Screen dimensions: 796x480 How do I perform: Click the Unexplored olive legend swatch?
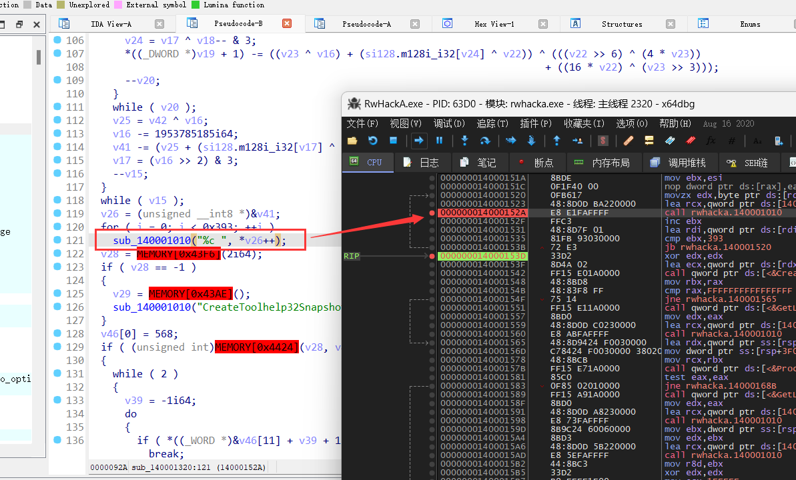(61, 5)
